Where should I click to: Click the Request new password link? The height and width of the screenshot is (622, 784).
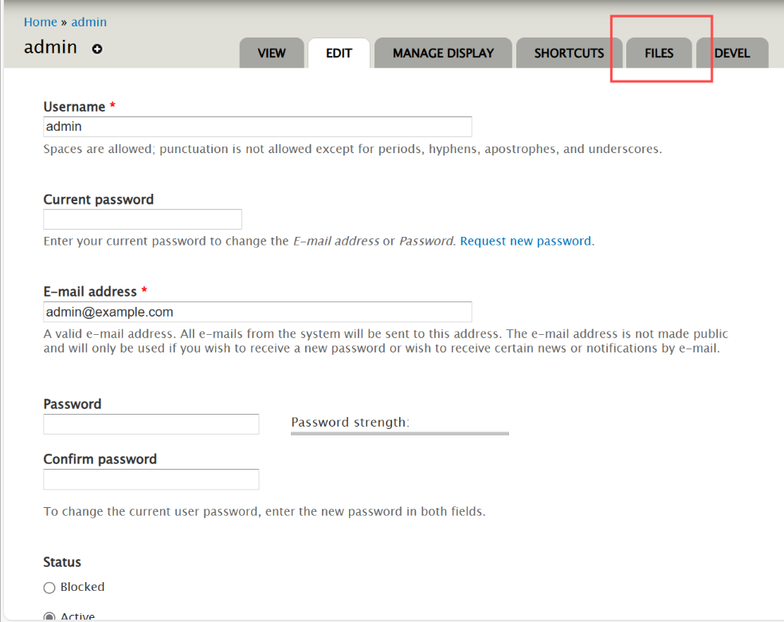click(x=526, y=241)
